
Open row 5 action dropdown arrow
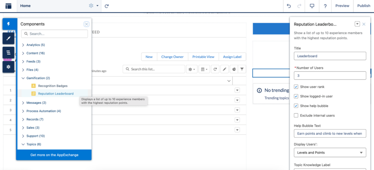coord(237,130)
